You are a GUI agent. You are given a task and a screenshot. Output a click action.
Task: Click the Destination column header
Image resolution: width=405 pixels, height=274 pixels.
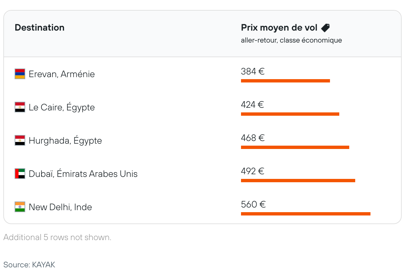[x=40, y=28]
